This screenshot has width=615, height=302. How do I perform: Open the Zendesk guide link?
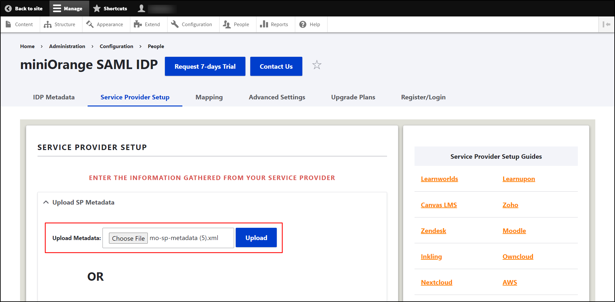click(x=433, y=231)
